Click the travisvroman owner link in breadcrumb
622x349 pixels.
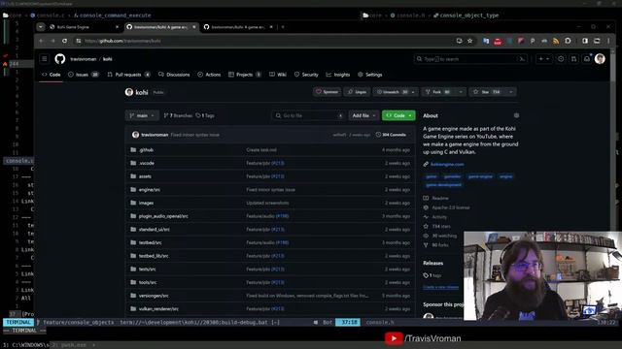pyautogui.click(x=84, y=59)
